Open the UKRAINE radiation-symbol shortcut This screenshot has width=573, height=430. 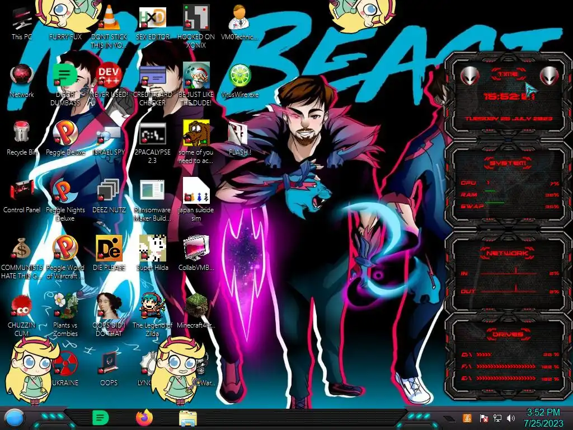pos(65,370)
